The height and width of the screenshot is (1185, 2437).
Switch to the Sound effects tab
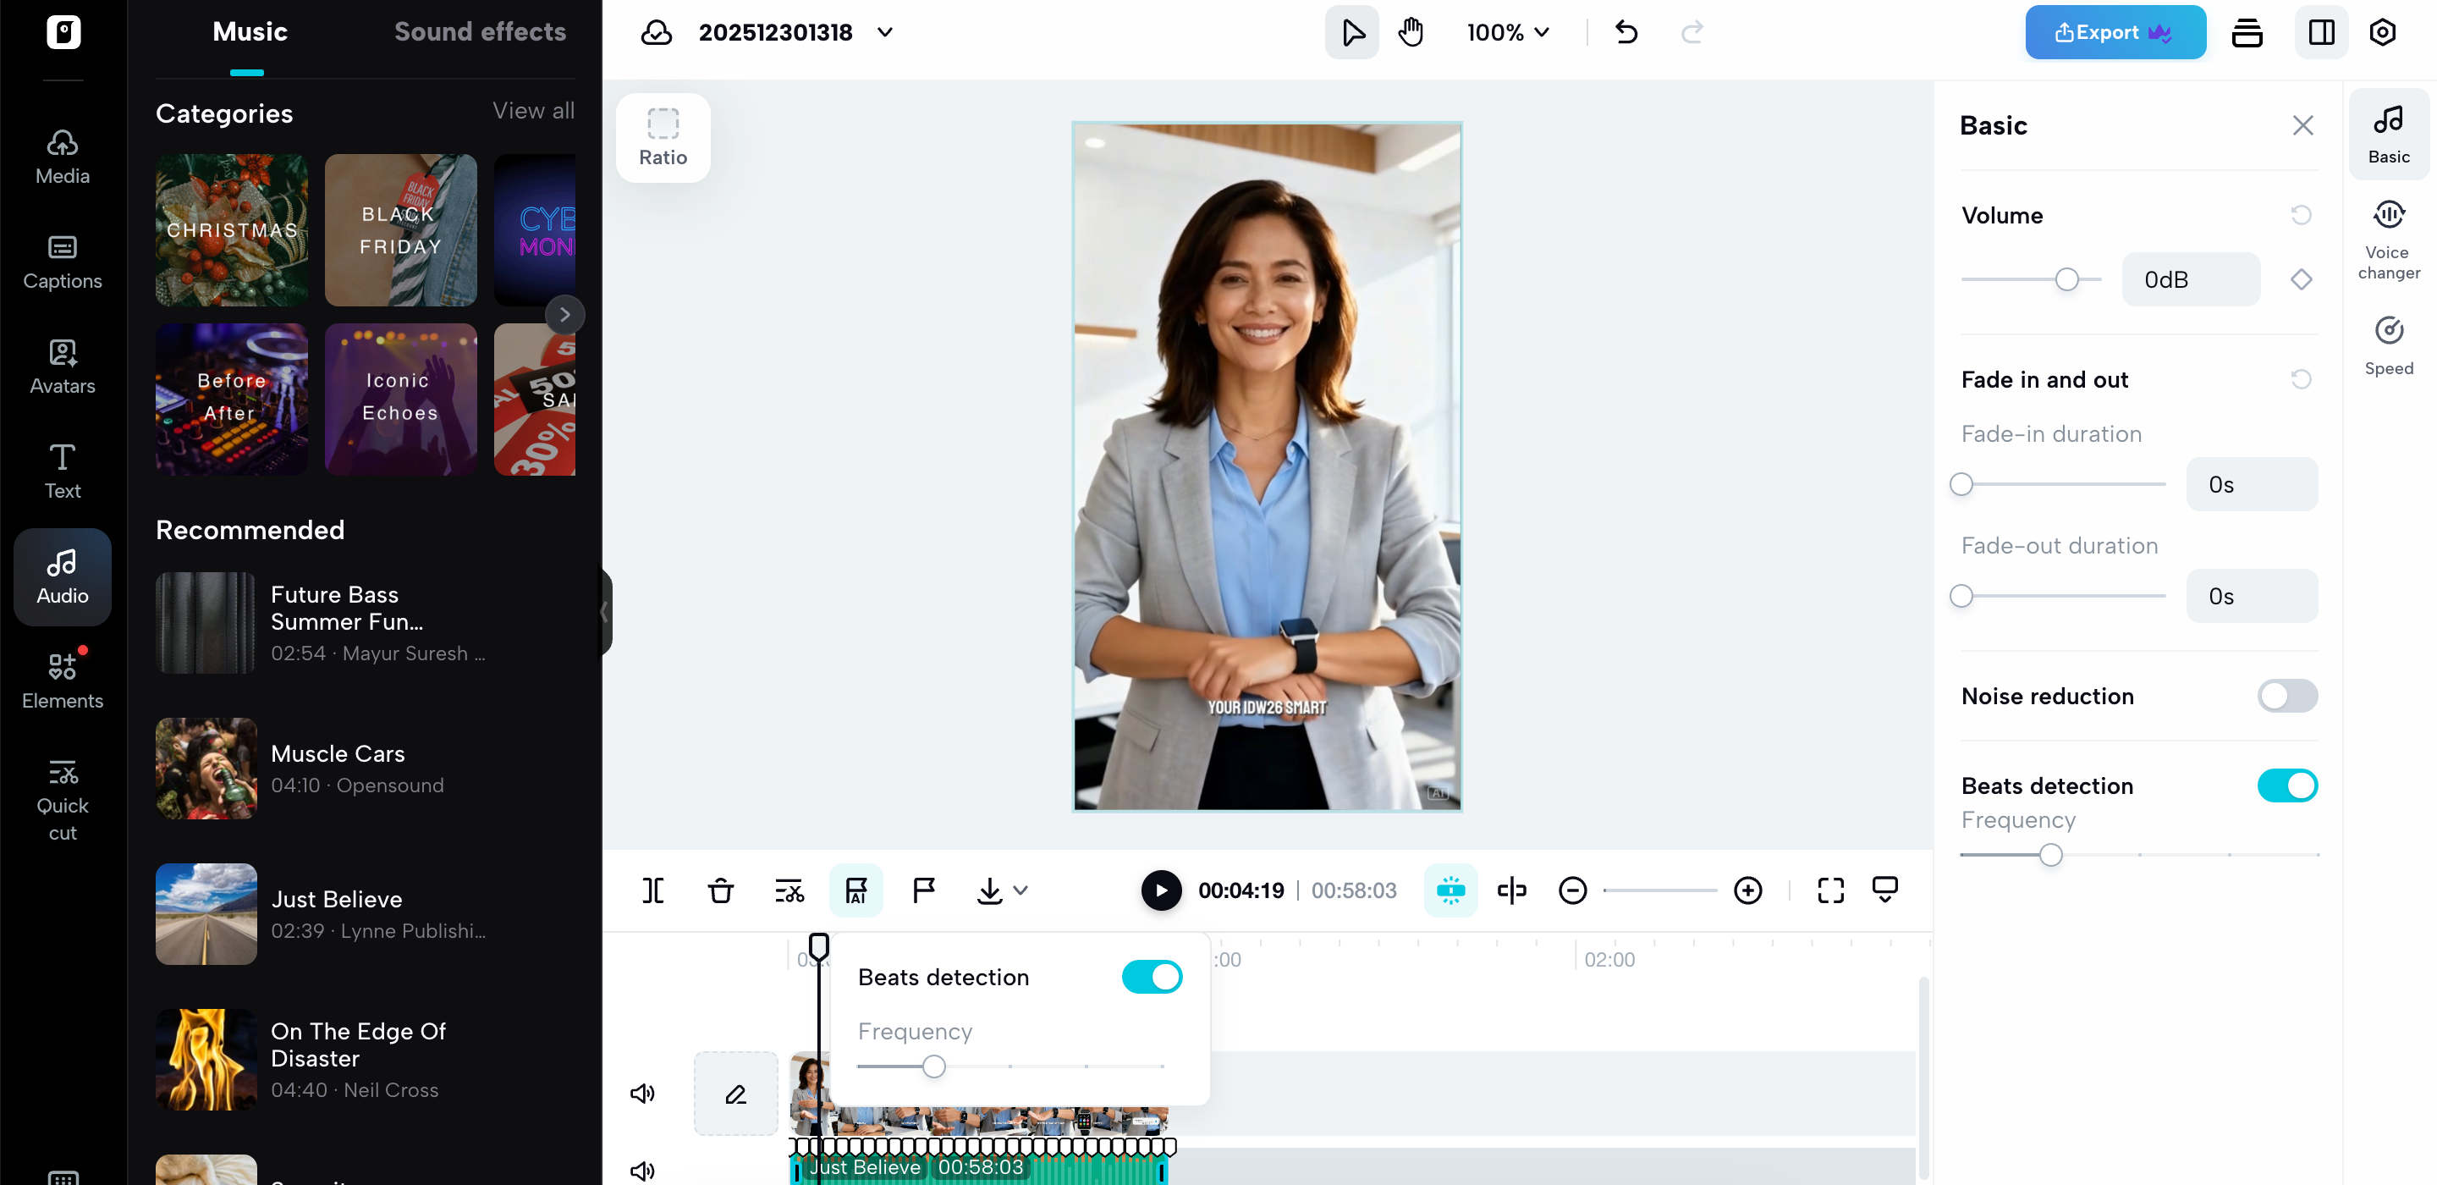pos(481,31)
